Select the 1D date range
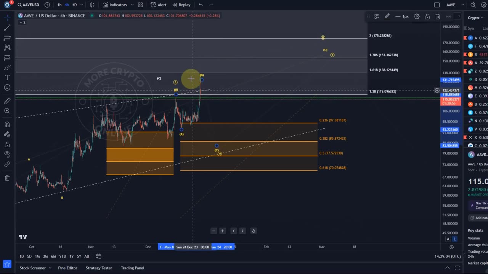Screen dimensions: 488x274 point(22,256)
